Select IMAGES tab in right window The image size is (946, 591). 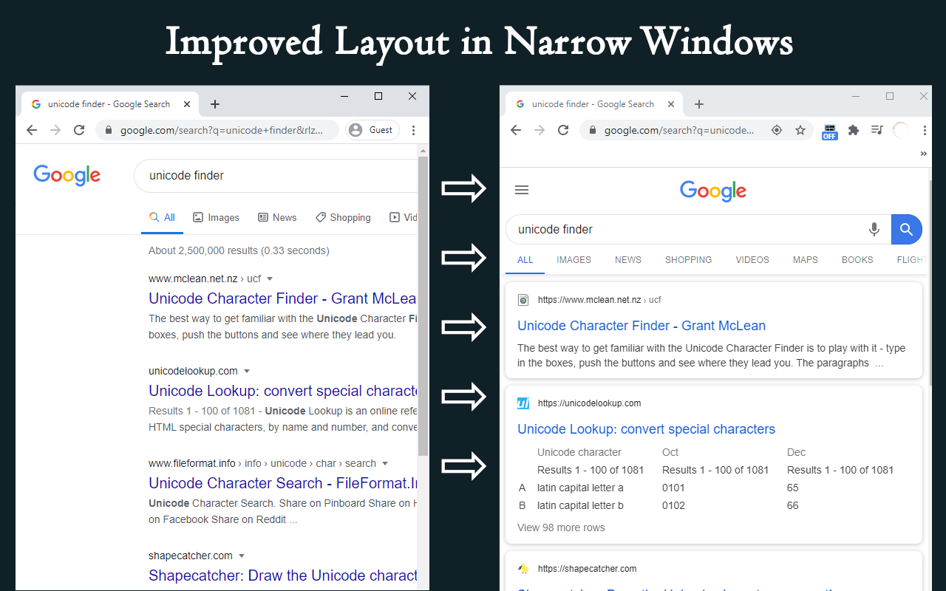tap(574, 260)
